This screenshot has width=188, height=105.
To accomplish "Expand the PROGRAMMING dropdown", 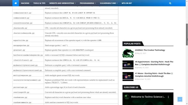I will pyautogui.click(x=88, y=3).
